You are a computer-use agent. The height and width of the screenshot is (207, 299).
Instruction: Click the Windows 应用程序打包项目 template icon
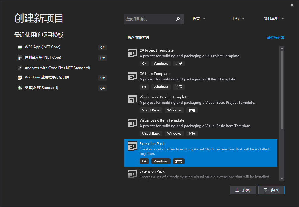[20, 77]
